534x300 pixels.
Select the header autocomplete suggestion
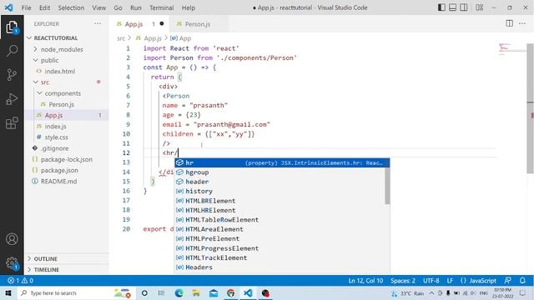[280, 182]
